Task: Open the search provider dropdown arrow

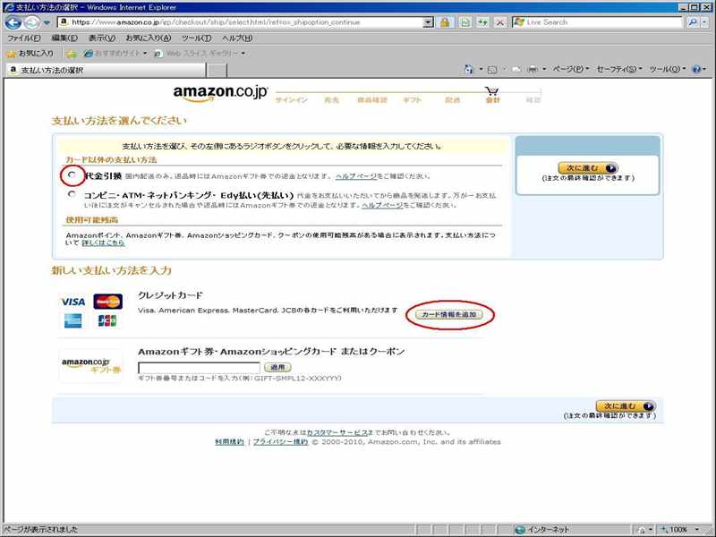Action: 706,22
